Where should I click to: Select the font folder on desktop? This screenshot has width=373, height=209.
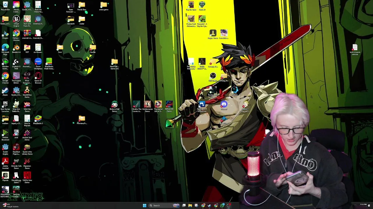pyautogui.click(x=60, y=49)
